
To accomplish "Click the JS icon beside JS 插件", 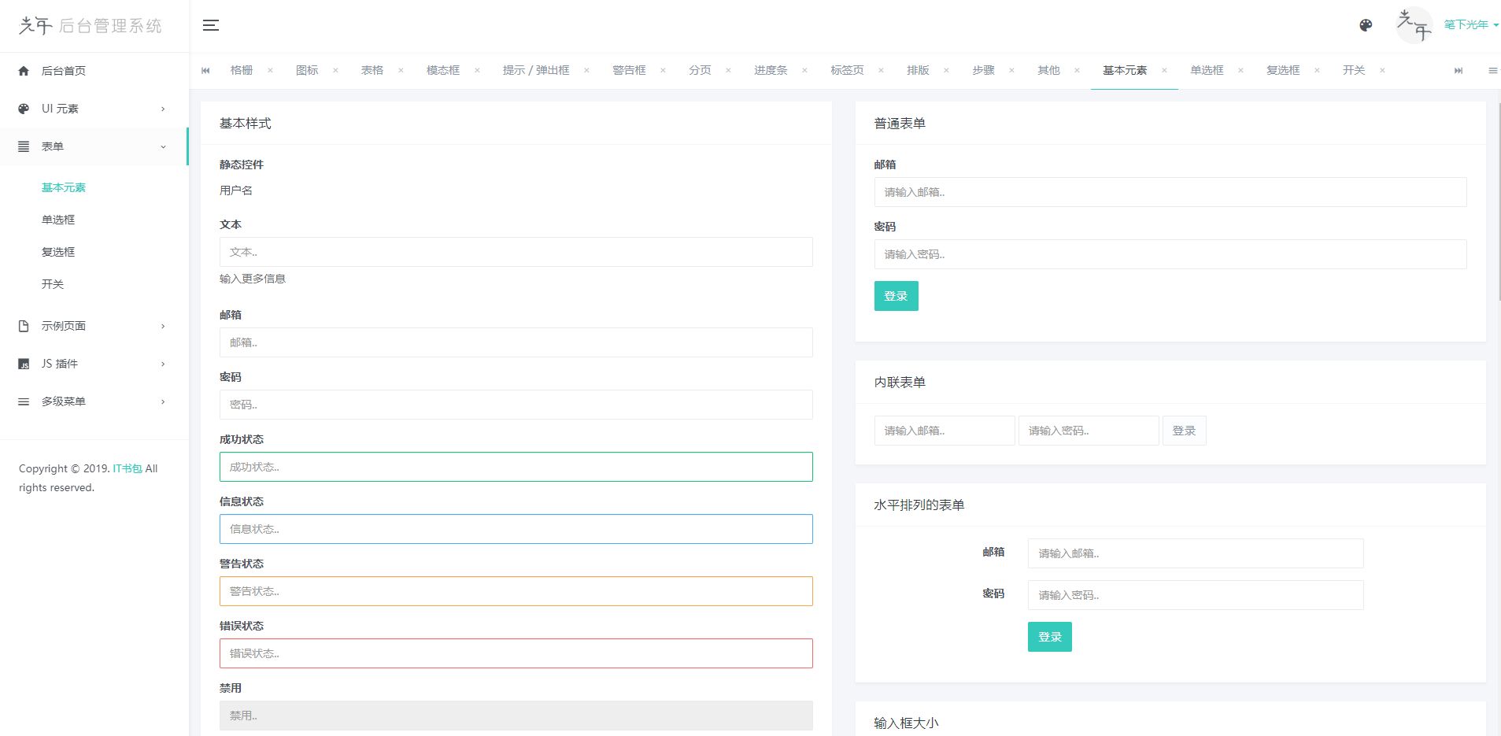I will pos(24,364).
